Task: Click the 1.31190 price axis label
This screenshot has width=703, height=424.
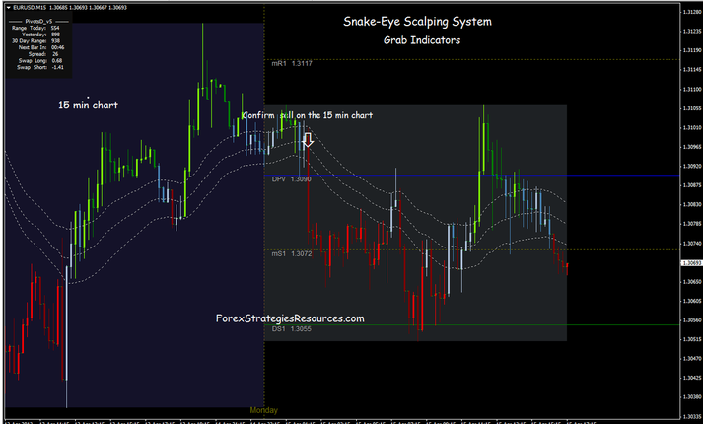Action: click(x=692, y=50)
